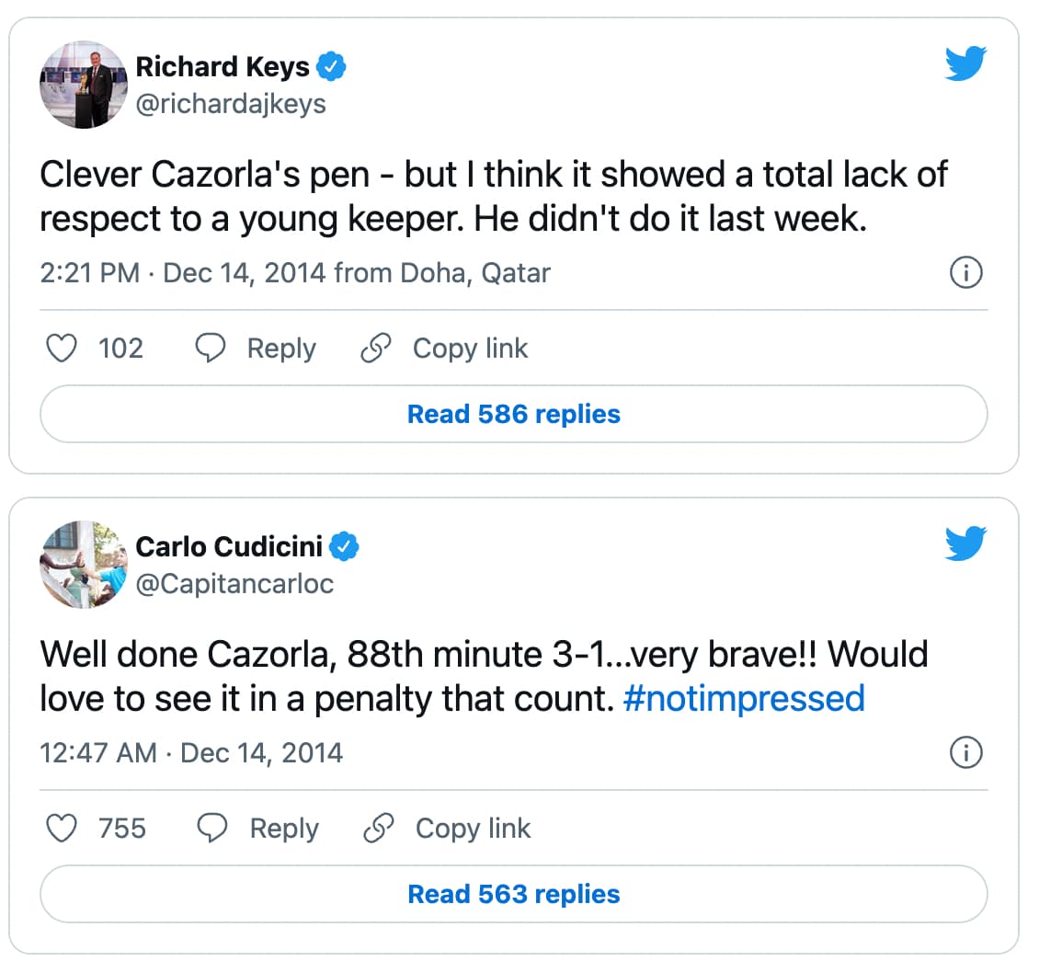Read 563 replies on Cudicini tweet
The height and width of the screenshot is (973, 1039).
tap(514, 894)
